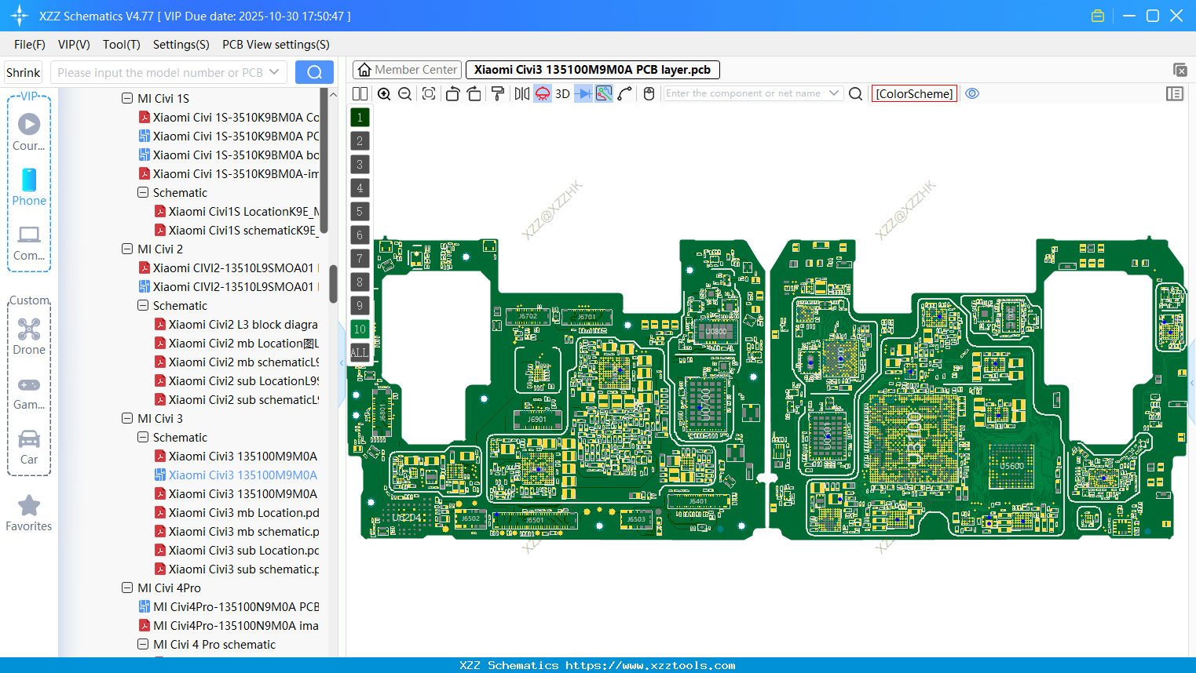Toggle the eye visibility icon beside ColorScheme
Screen dimensions: 1196x673
coord(972,93)
